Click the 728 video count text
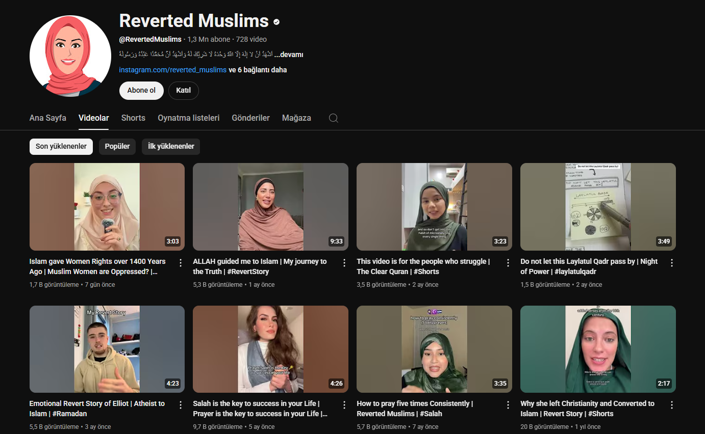705x434 pixels. click(x=251, y=39)
